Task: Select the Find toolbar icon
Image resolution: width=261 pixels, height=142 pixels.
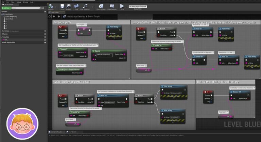Action: [76, 6]
